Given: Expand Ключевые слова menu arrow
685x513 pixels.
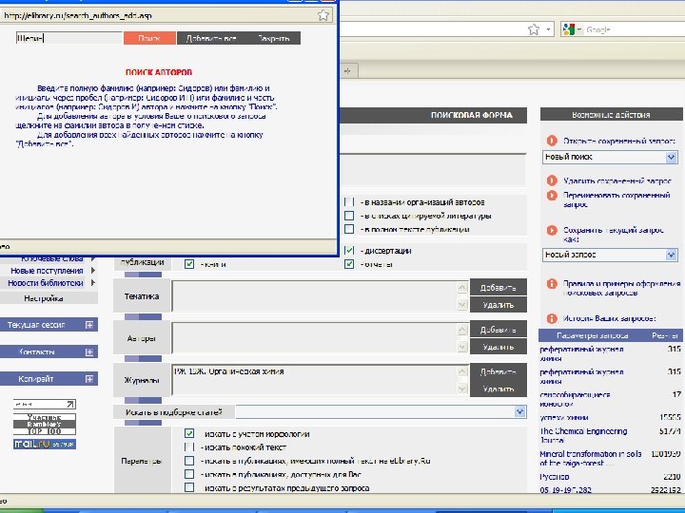Looking at the screenshot, I should click(x=93, y=258).
